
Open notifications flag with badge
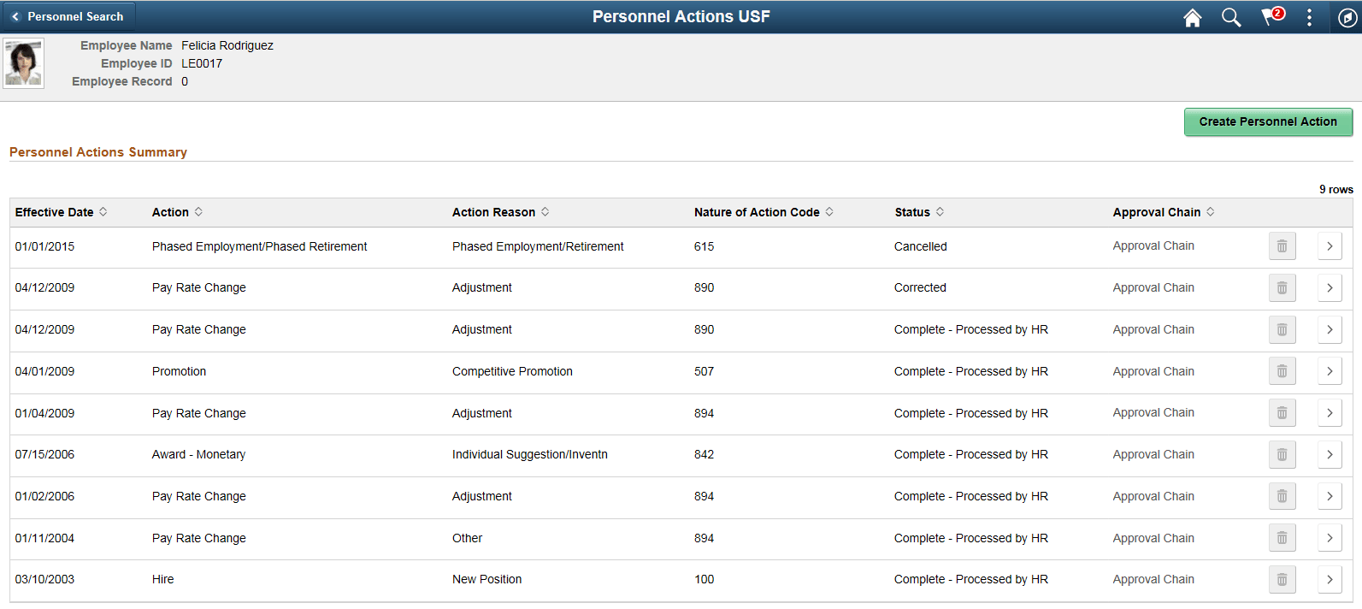1271,17
